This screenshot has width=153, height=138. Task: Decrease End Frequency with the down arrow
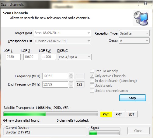[71, 86]
